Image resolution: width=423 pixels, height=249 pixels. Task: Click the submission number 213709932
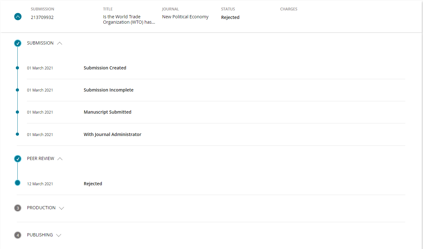(42, 17)
